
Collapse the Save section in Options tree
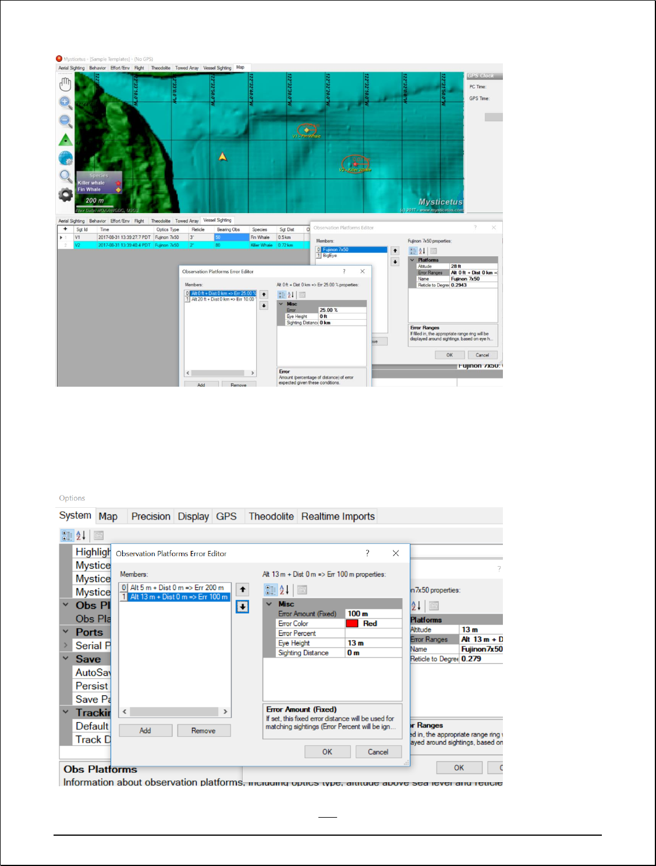tap(66, 659)
